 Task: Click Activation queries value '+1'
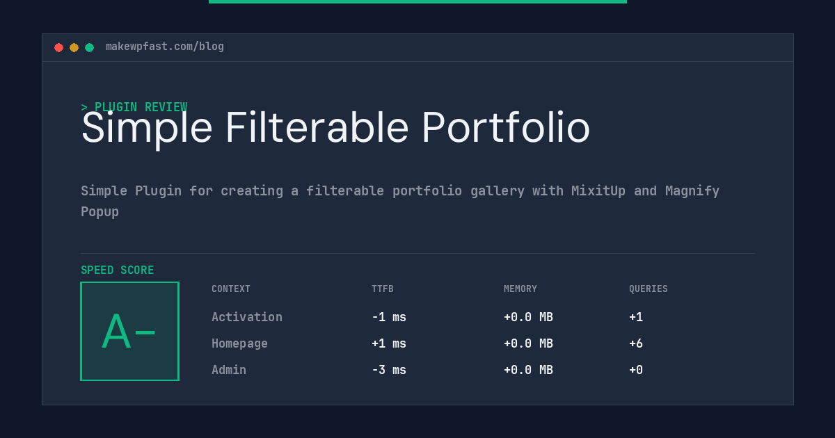[x=636, y=317]
